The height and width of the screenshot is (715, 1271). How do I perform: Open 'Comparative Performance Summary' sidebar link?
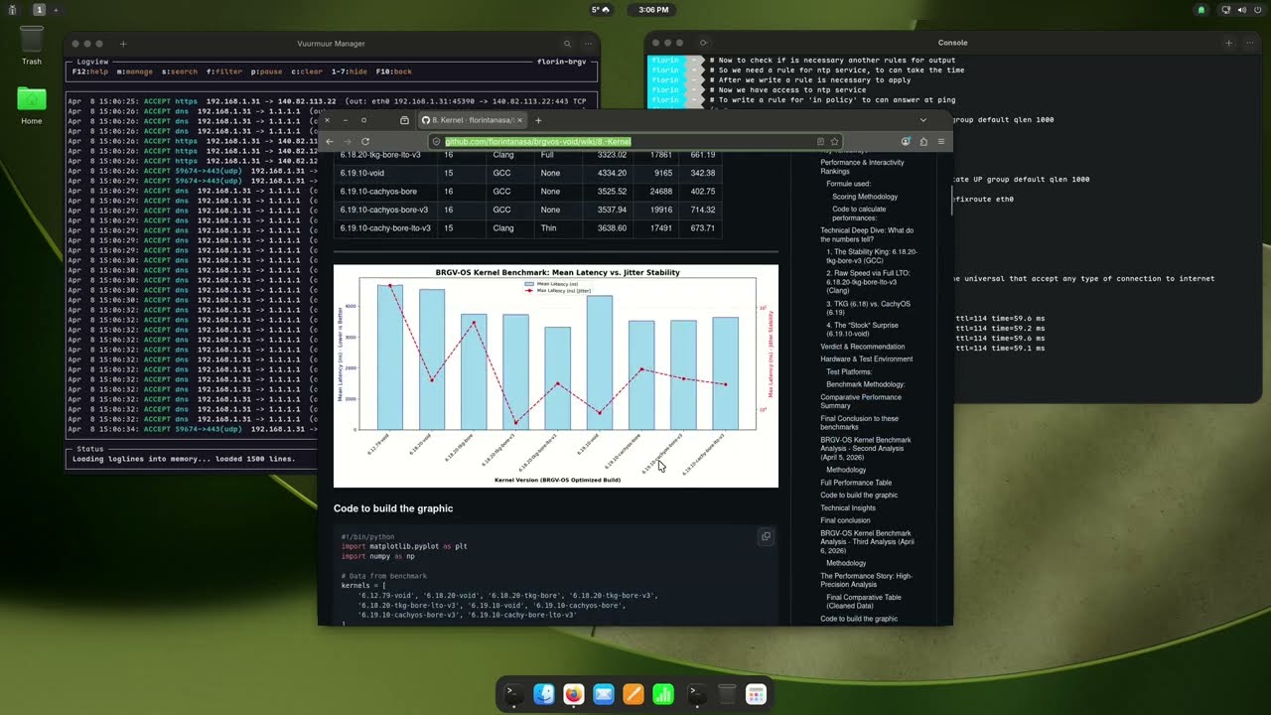tap(861, 401)
